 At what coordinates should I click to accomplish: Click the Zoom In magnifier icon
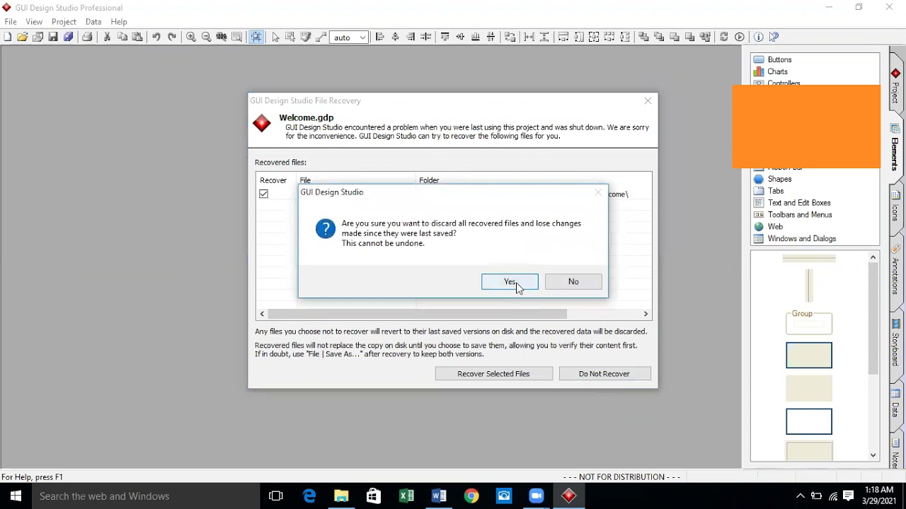click(191, 37)
